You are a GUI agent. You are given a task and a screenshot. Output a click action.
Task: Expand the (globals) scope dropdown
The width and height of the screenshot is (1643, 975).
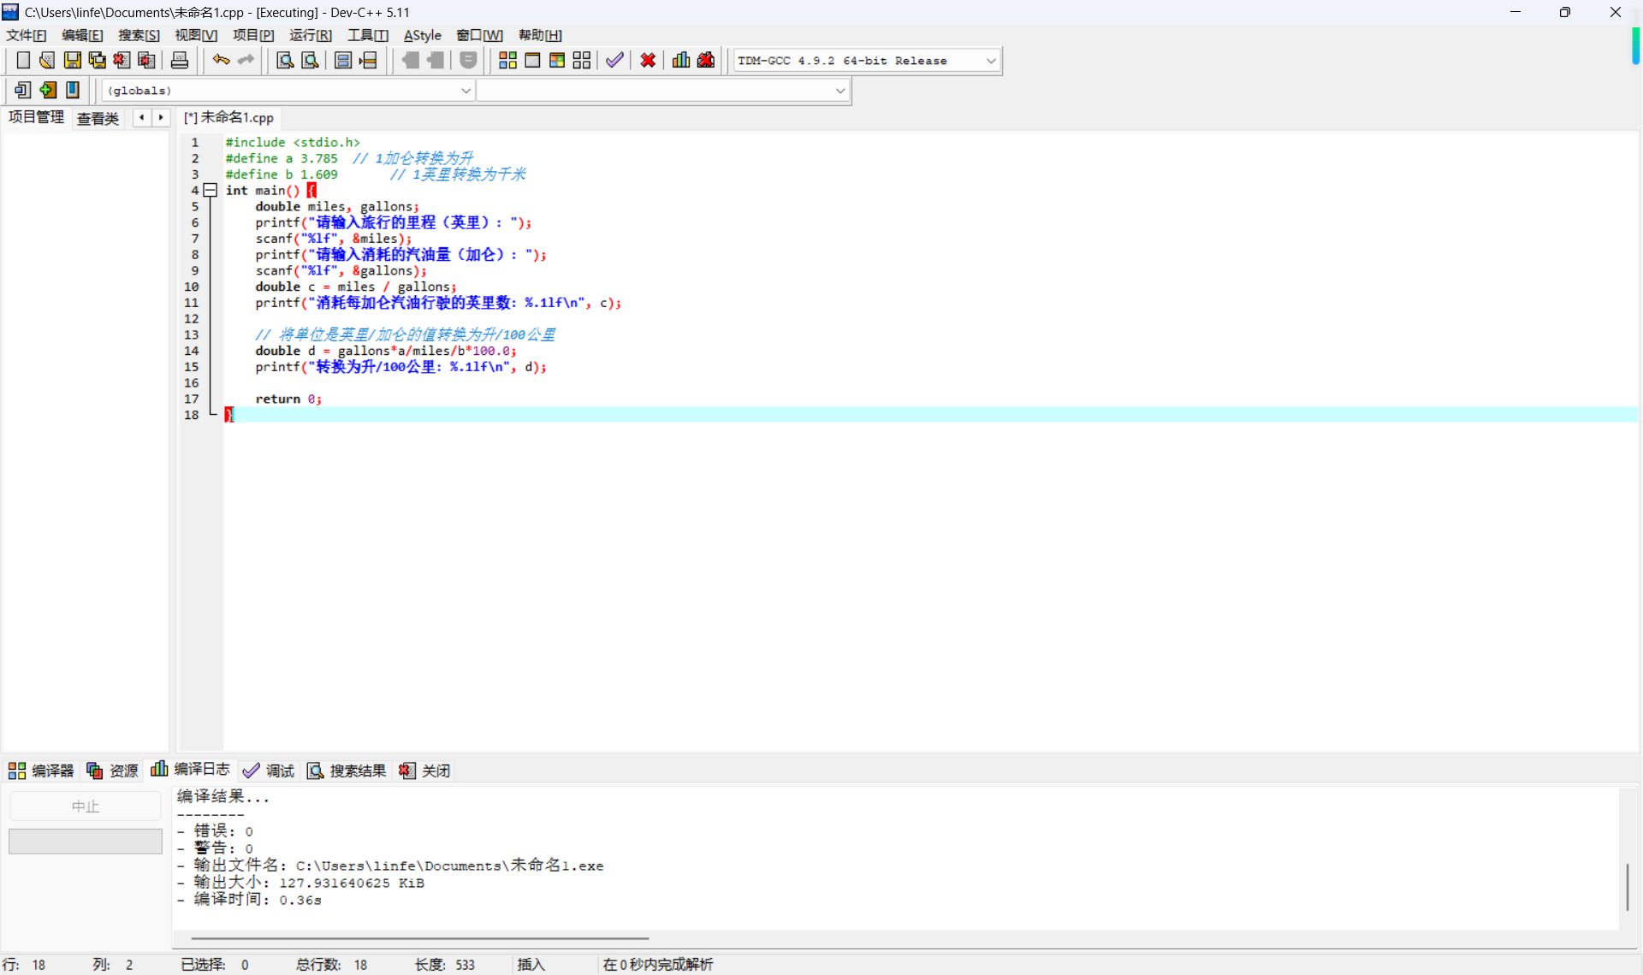[466, 91]
